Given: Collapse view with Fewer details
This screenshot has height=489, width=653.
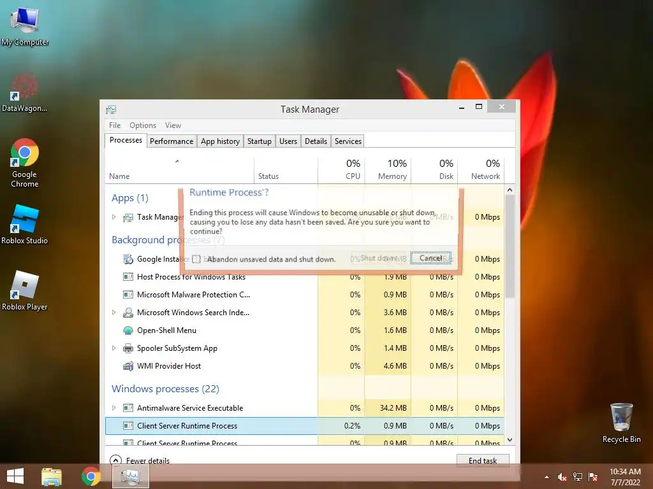Looking at the screenshot, I should (x=140, y=460).
